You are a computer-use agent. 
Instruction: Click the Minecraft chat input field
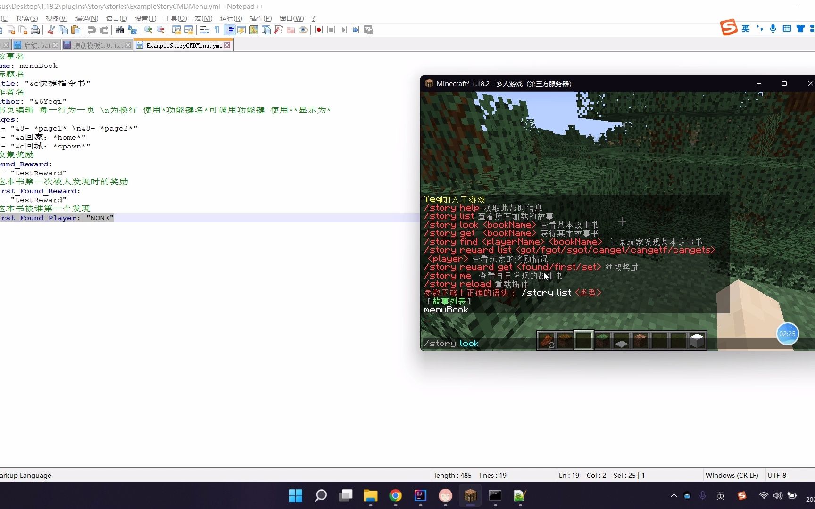point(617,344)
